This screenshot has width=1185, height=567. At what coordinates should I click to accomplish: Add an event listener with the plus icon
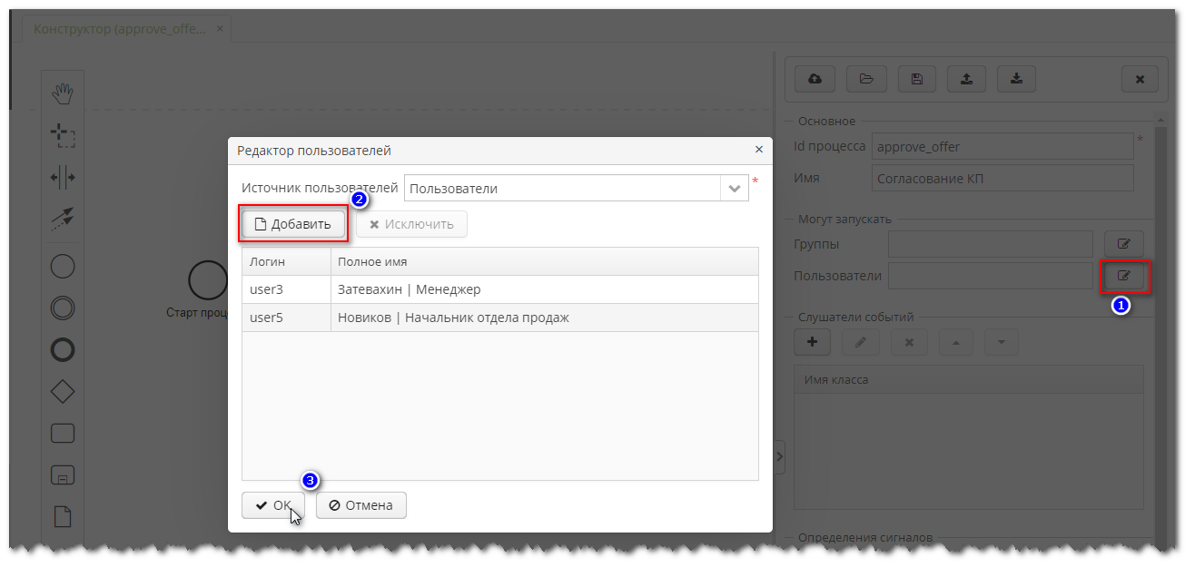click(812, 341)
